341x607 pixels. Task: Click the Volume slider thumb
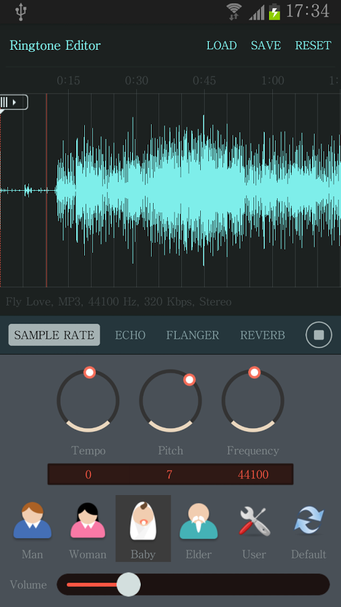(x=128, y=585)
